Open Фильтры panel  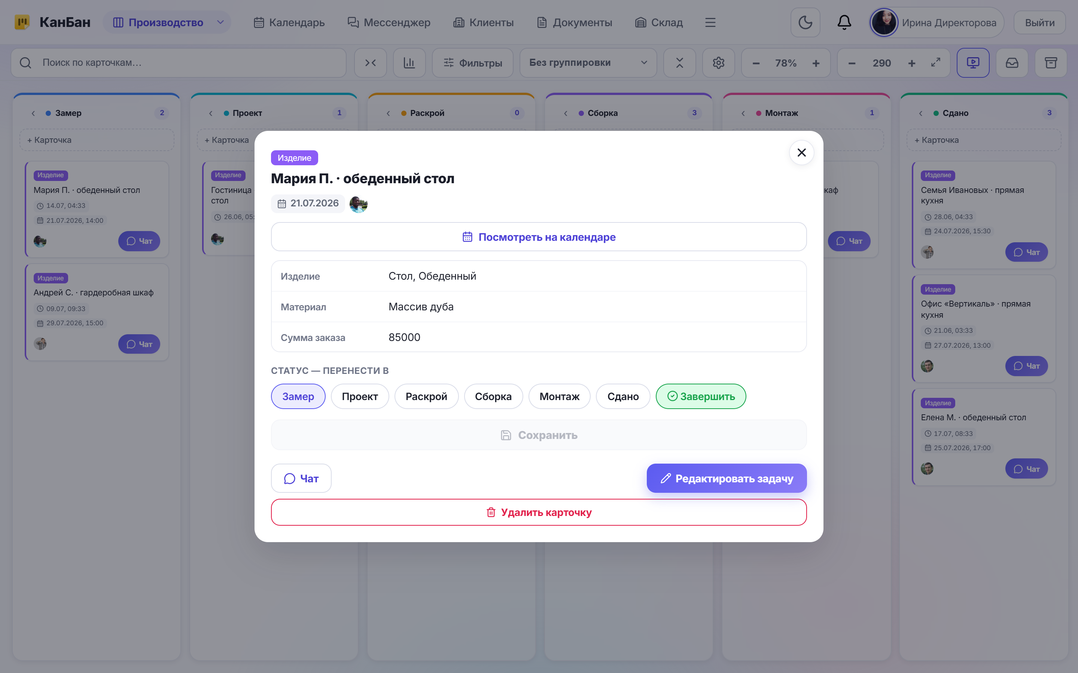473,63
